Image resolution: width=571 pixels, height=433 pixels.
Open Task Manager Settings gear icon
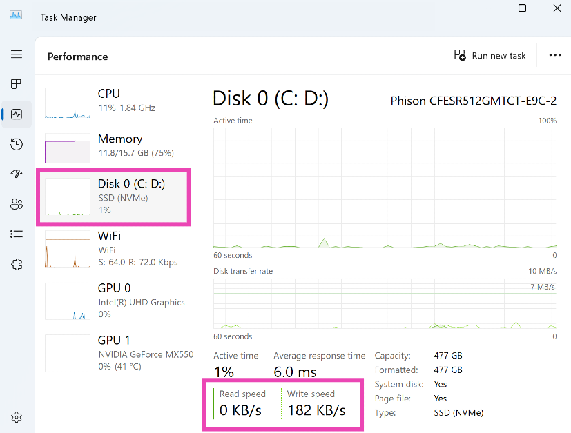pyautogui.click(x=17, y=417)
